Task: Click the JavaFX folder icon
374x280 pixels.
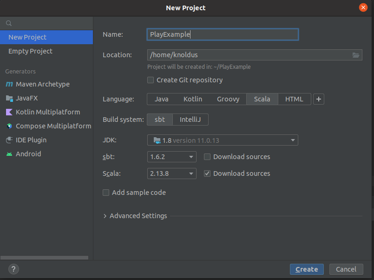Action: pos(9,98)
